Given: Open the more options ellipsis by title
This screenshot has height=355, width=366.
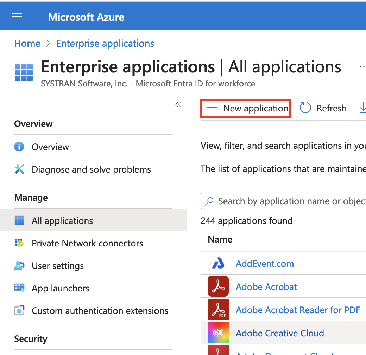Looking at the screenshot, I should (362, 67).
